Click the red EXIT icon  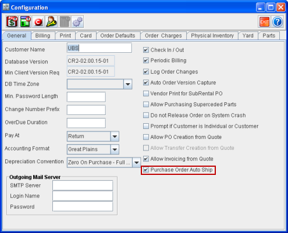(264, 21)
